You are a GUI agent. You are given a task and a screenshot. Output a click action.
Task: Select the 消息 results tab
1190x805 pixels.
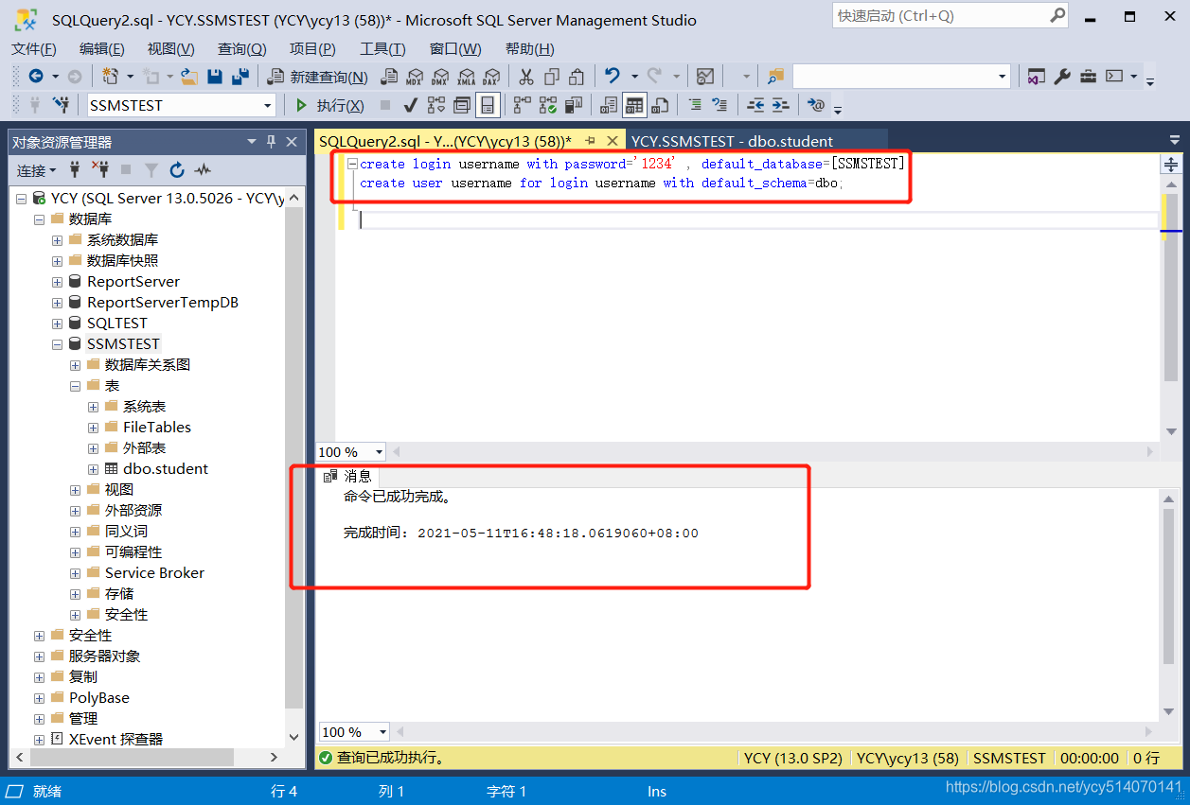(348, 476)
